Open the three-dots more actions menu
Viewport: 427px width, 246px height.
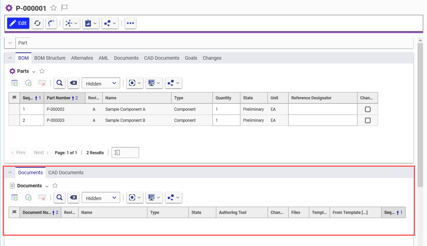[130, 23]
